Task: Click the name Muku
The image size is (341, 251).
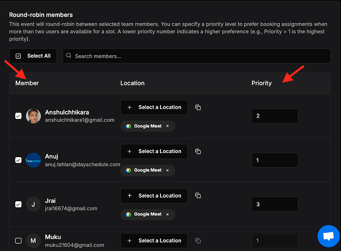Action: (x=53, y=237)
